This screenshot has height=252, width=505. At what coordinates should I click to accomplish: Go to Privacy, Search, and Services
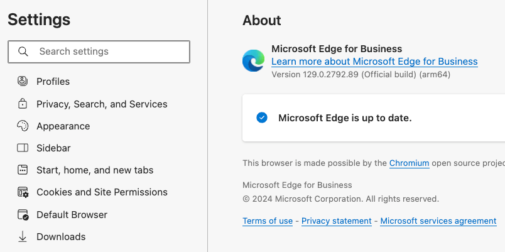point(102,104)
